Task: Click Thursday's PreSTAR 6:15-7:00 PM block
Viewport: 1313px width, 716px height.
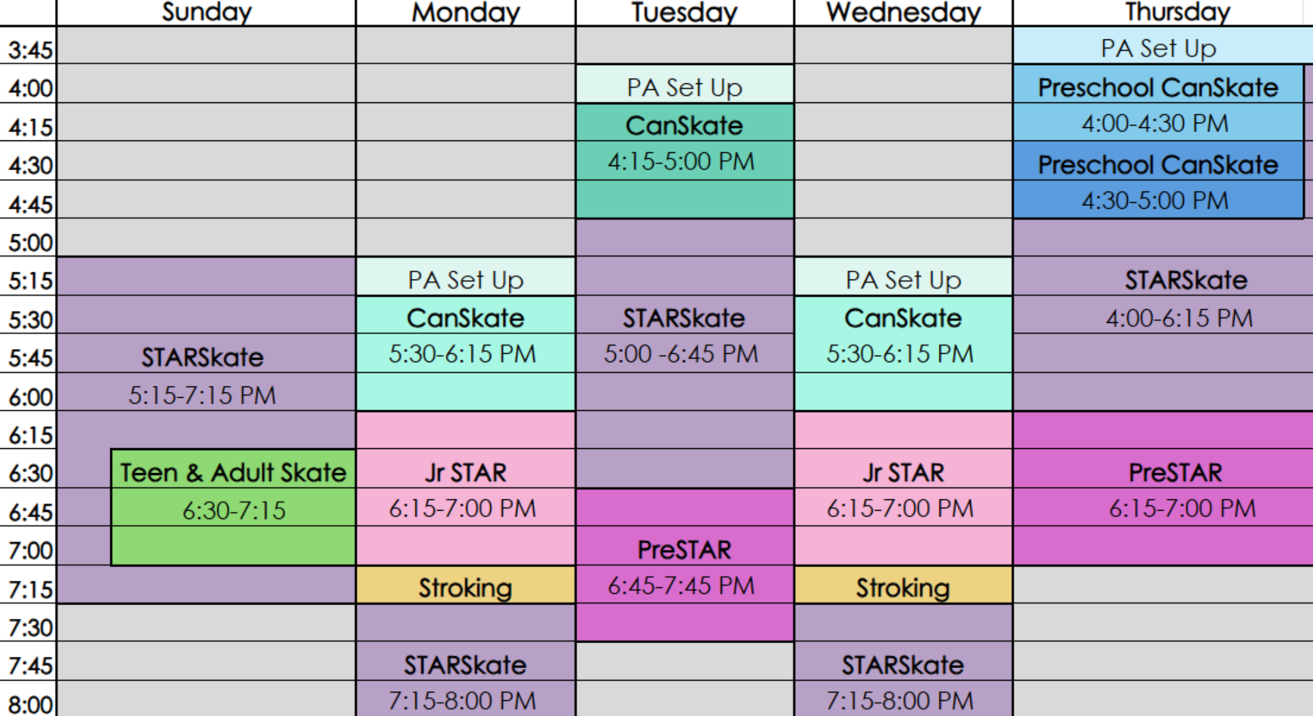Action: coord(1163,489)
